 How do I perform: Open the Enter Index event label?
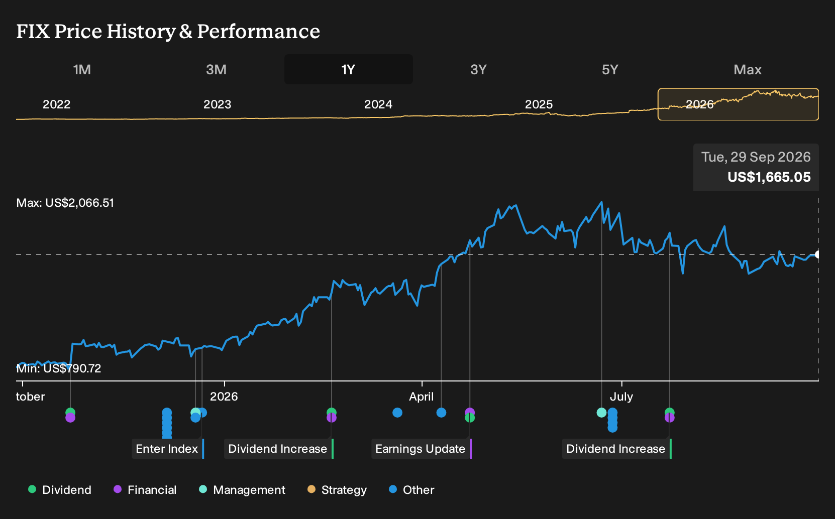click(168, 449)
